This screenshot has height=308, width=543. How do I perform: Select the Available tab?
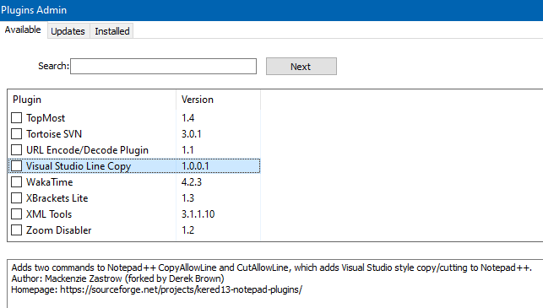tap(23, 30)
